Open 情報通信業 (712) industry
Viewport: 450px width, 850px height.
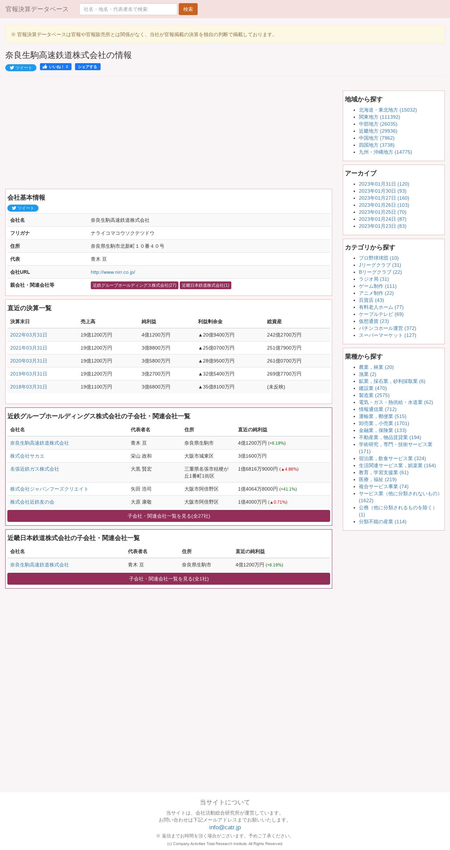tap(377, 409)
